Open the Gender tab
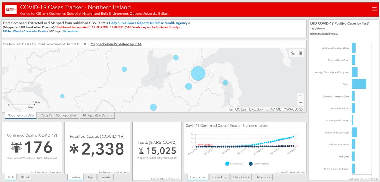This screenshot has width=380, height=182. tap(105, 177)
